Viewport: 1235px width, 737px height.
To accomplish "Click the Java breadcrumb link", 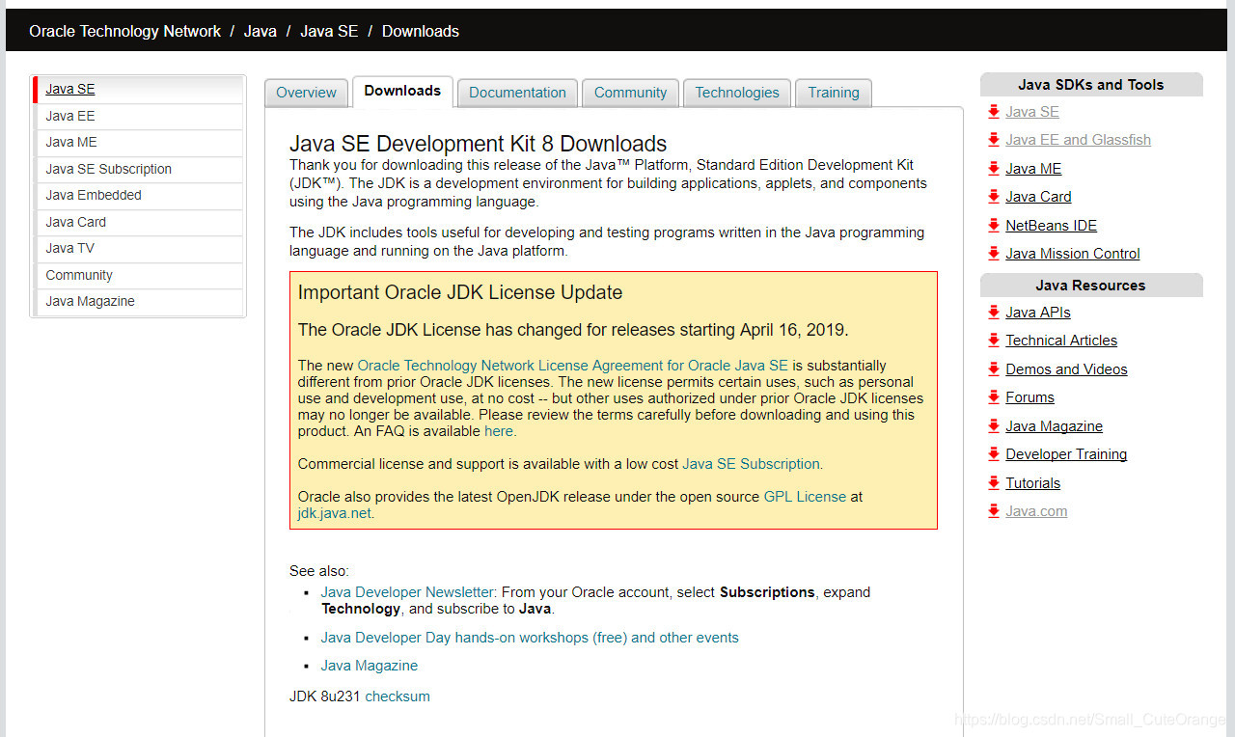I will pyautogui.click(x=260, y=32).
